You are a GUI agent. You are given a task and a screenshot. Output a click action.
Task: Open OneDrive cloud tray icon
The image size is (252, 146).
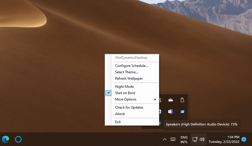pos(171,100)
